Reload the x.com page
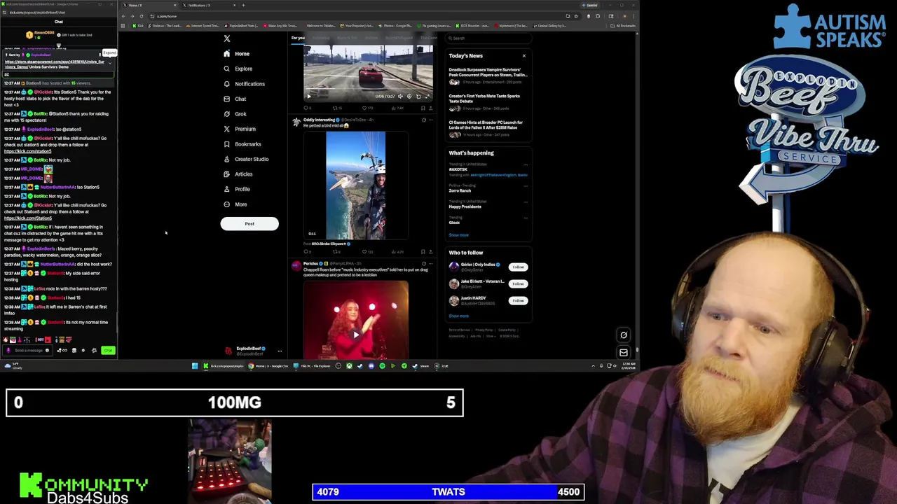Screen dimensions: 897x504 tap(141, 16)
